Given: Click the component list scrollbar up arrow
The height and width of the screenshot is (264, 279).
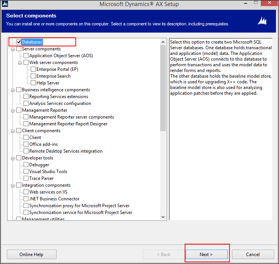Looking at the screenshot, I should coord(163,42).
